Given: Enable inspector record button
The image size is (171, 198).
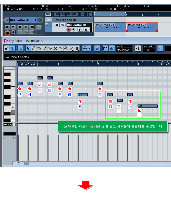Looking at the screenshot, I should click(x=7, y=33).
